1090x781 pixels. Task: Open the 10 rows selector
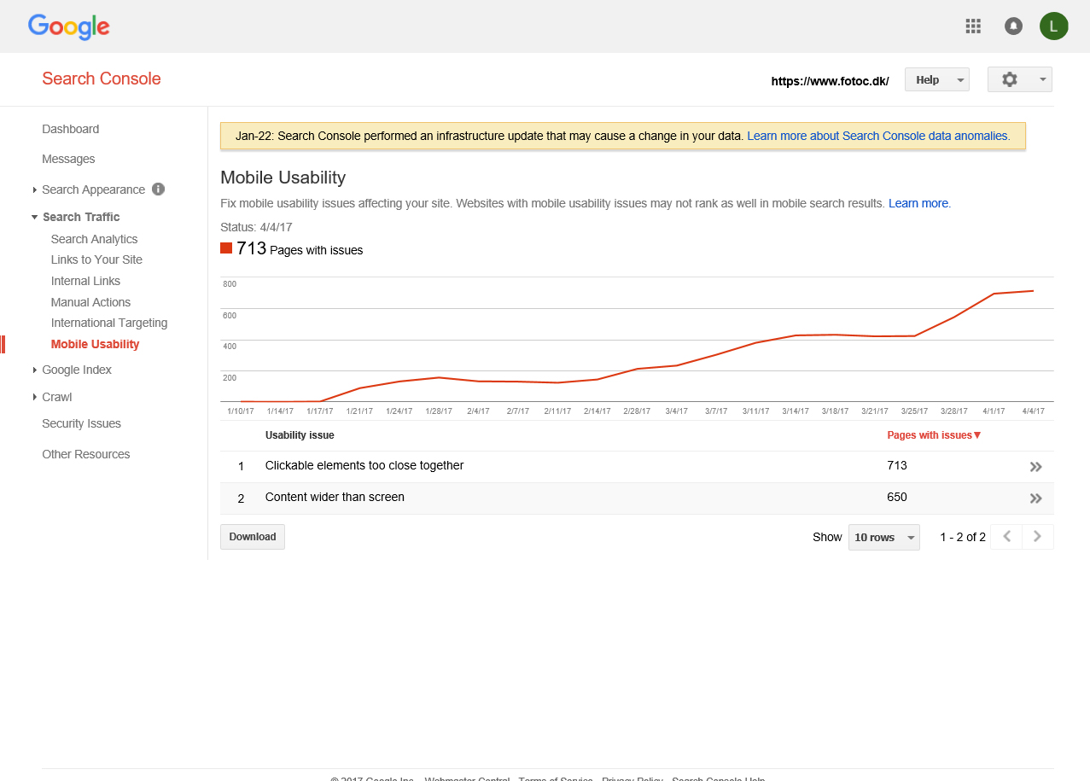(x=884, y=537)
